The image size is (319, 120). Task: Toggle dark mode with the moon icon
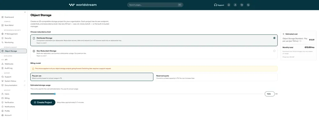pos(248,5)
